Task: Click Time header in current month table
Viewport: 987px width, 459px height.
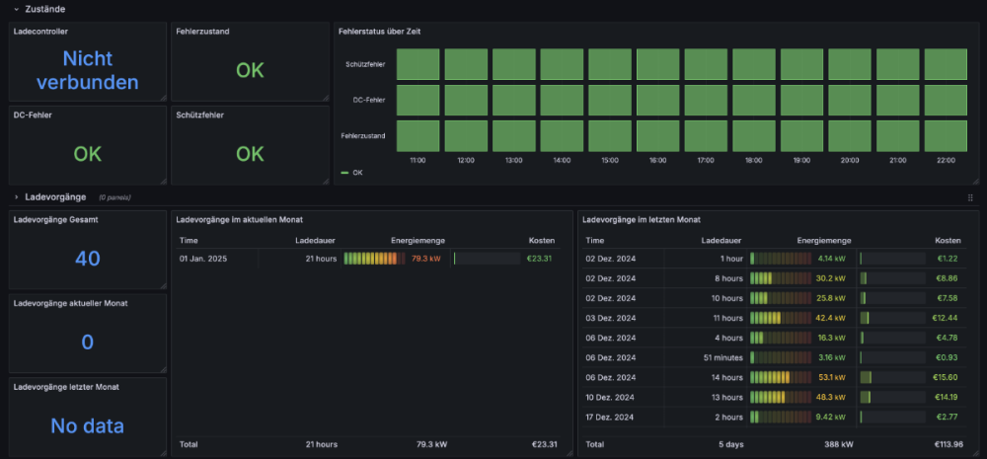Action: (190, 240)
